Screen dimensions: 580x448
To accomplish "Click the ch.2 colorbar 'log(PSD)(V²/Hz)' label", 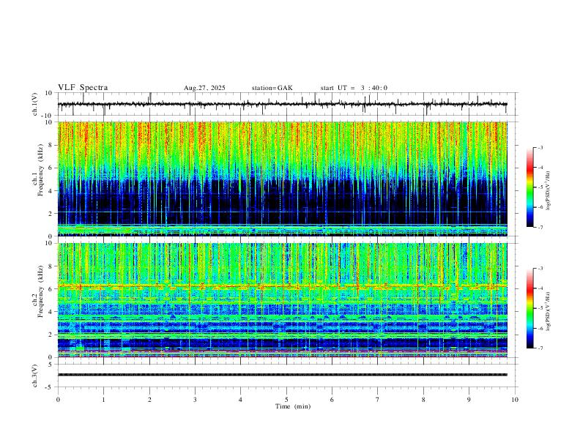I will tap(549, 311).
